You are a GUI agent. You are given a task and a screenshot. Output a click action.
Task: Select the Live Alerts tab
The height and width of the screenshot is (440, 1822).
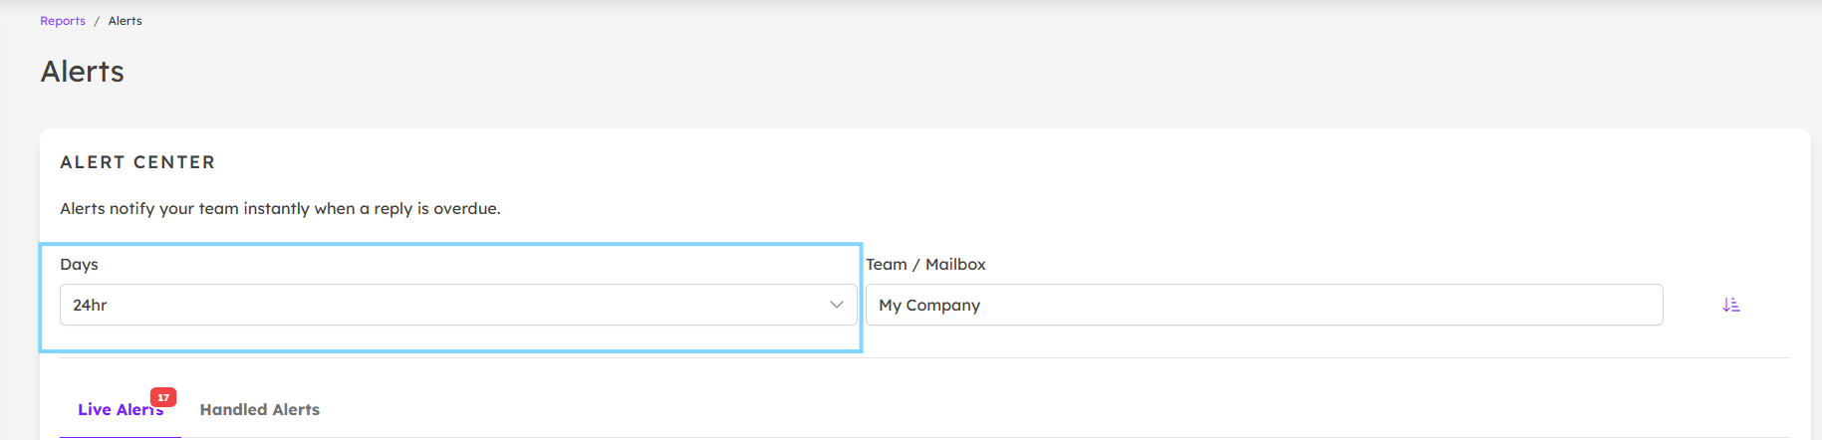click(121, 409)
